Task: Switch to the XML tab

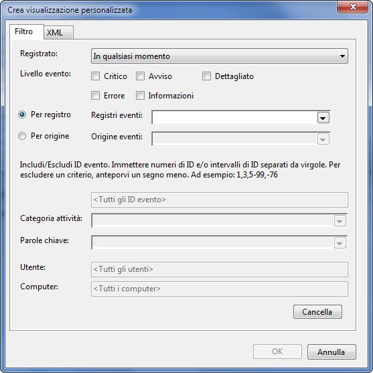Action: click(58, 32)
